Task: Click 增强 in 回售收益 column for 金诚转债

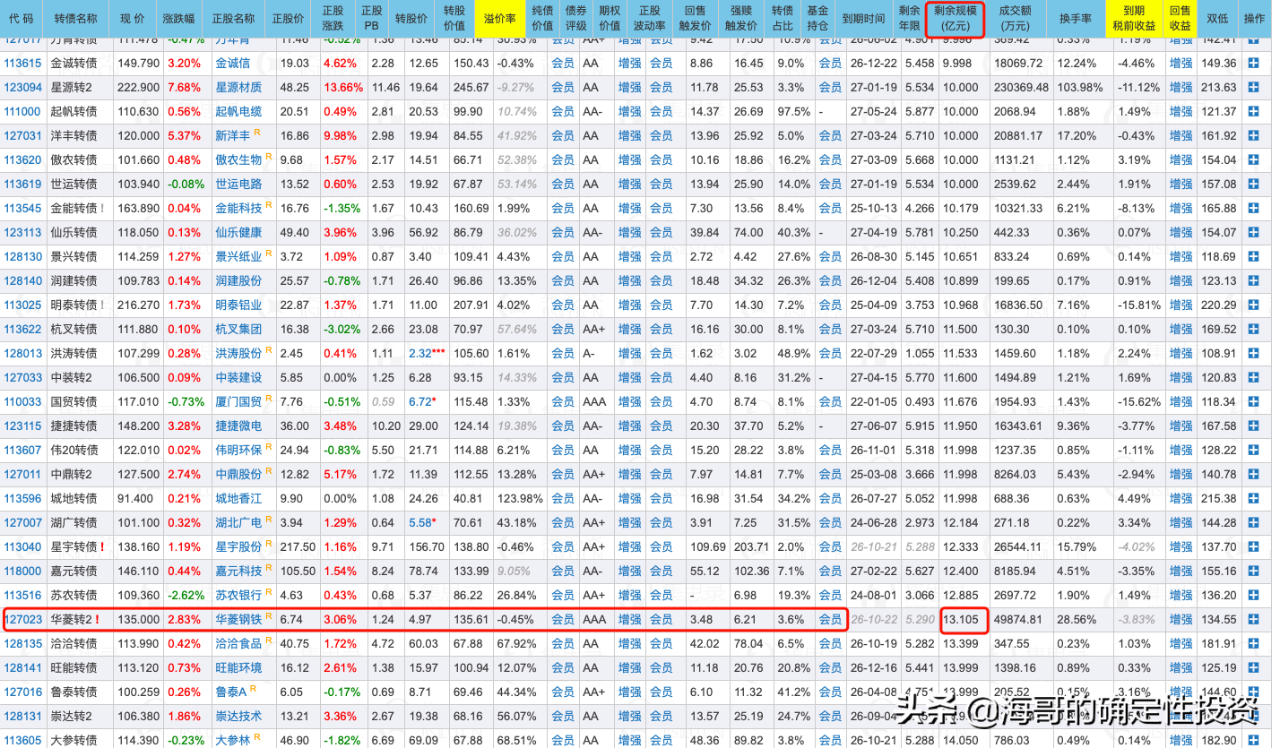Action: click(1181, 64)
